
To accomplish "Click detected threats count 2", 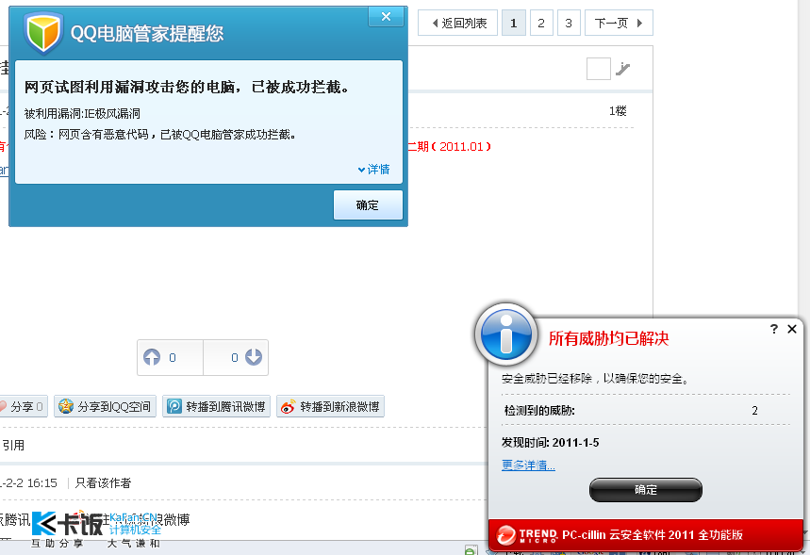I will pyautogui.click(x=754, y=411).
